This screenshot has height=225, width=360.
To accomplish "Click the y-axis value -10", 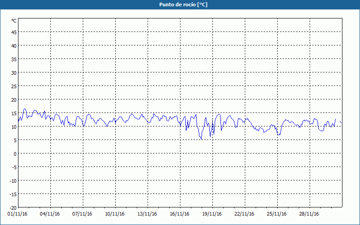I will coord(13,181).
